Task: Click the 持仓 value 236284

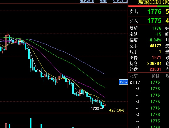Action: (154, 63)
